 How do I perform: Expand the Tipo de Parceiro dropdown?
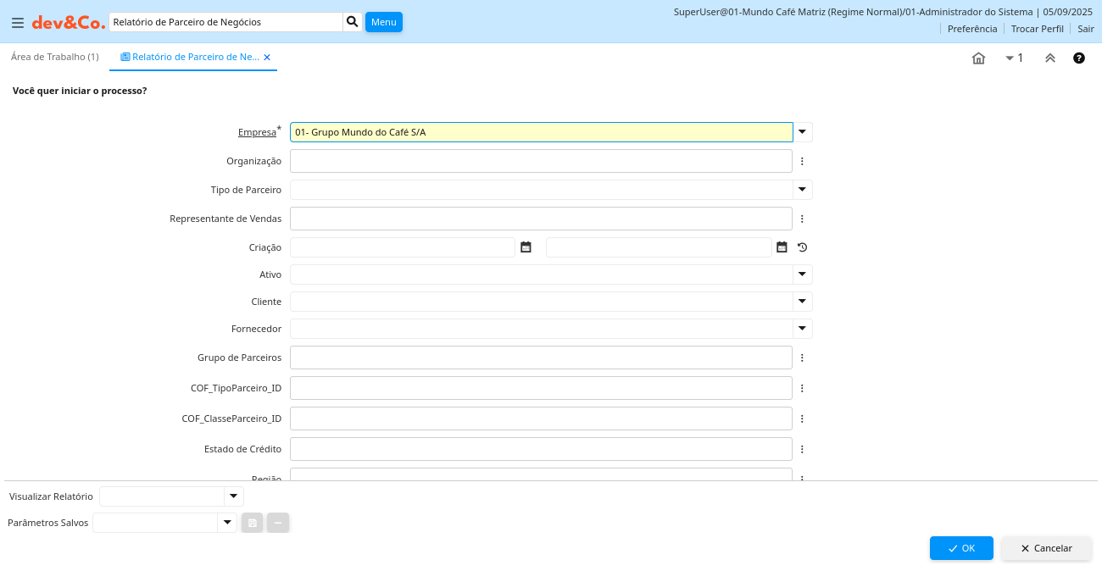point(802,190)
